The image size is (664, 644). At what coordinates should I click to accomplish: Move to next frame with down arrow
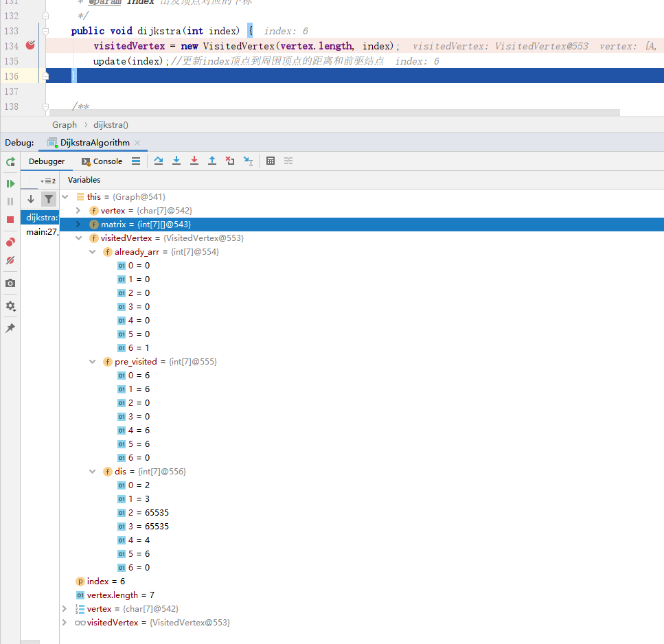tap(30, 199)
